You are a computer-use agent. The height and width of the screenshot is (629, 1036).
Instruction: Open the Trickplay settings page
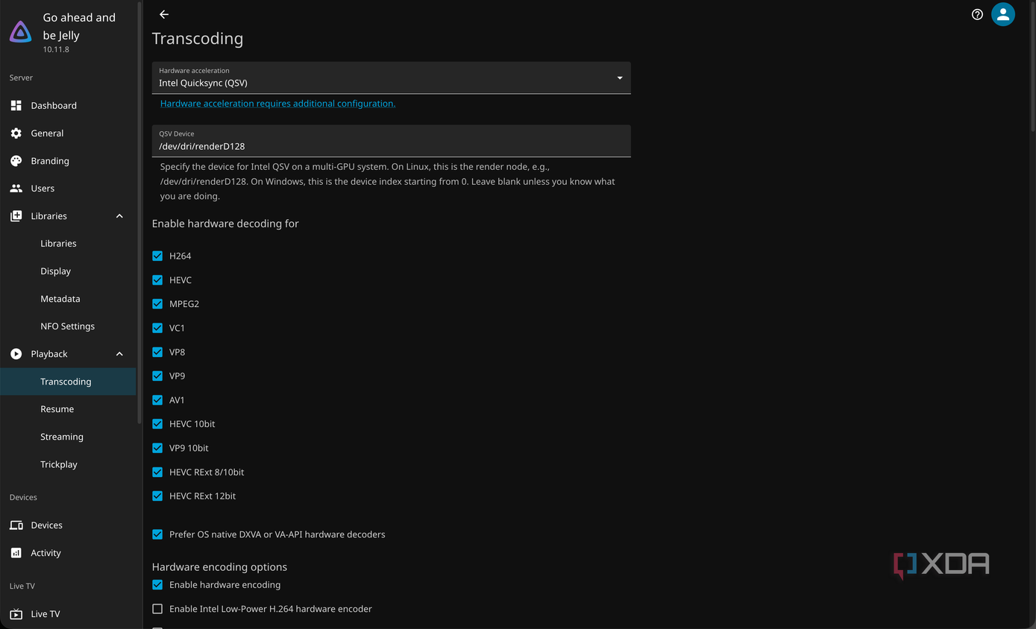pyautogui.click(x=68, y=464)
